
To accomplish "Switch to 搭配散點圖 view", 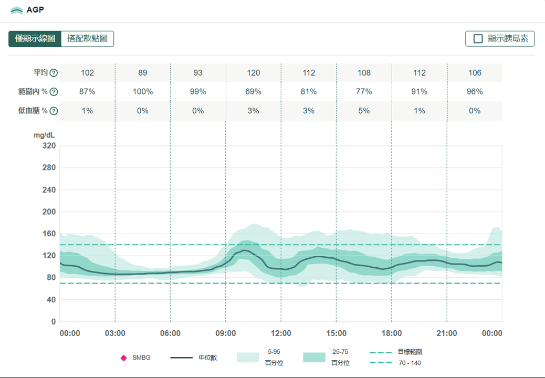I will (x=87, y=39).
